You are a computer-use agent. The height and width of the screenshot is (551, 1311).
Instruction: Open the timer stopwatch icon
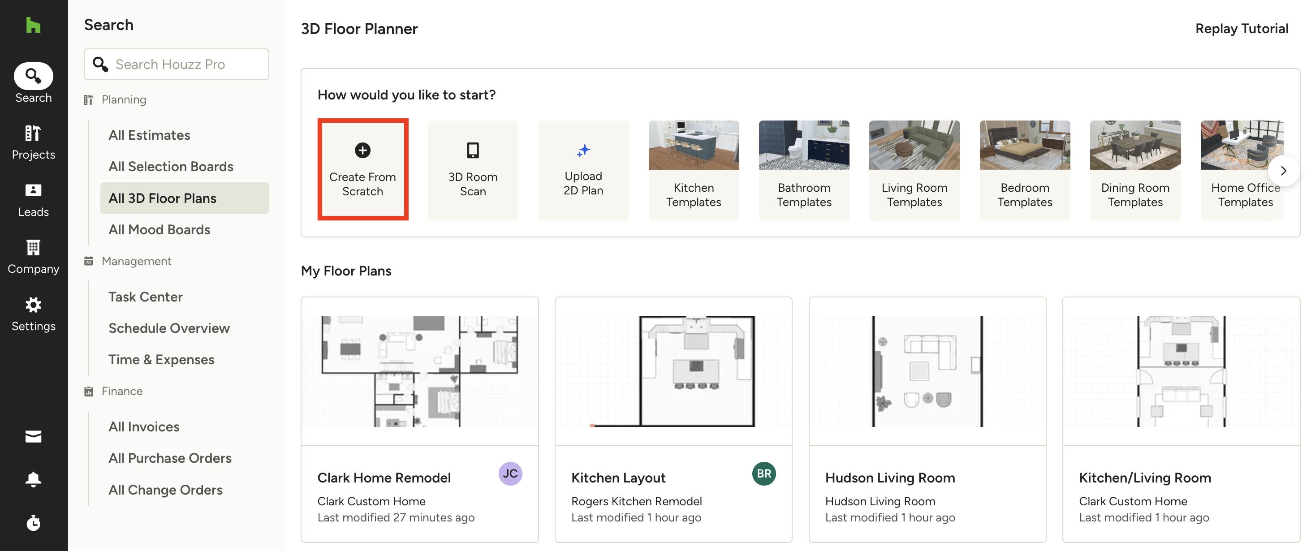click(33, 522)
